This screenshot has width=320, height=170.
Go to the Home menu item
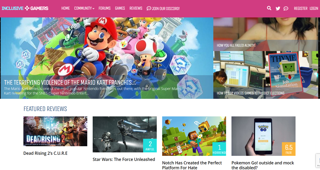[66, 8]
